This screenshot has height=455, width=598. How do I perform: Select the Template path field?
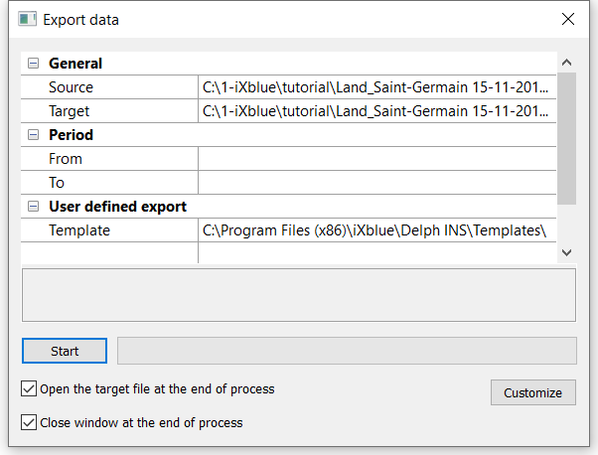point(376,230)
